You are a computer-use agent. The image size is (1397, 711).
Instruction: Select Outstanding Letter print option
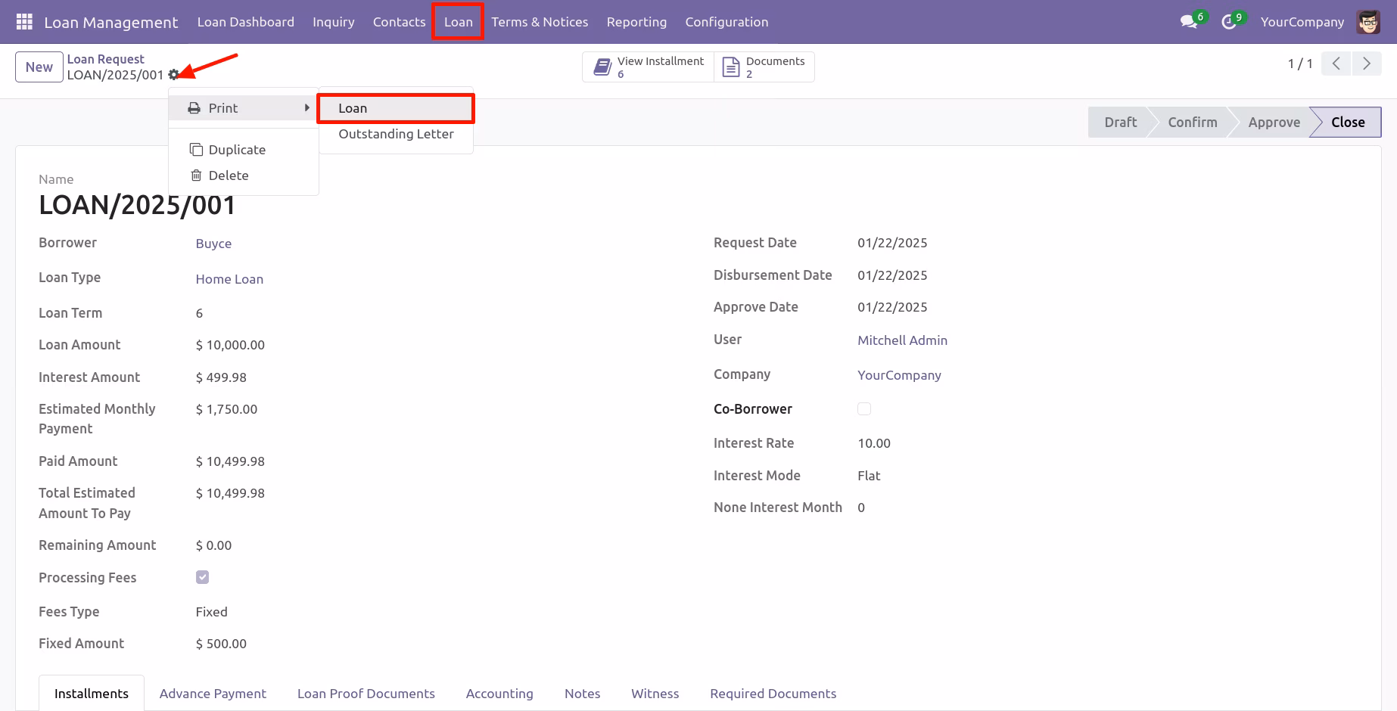pos(396,134)
